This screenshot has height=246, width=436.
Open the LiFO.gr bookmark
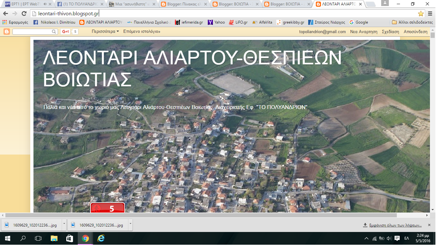[238, 22]
